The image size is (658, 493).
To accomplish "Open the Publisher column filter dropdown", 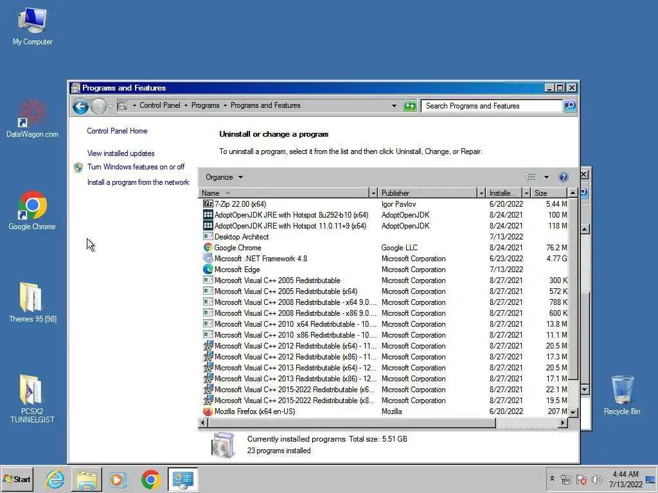I will pyautogui.click(x=481, y=193).
